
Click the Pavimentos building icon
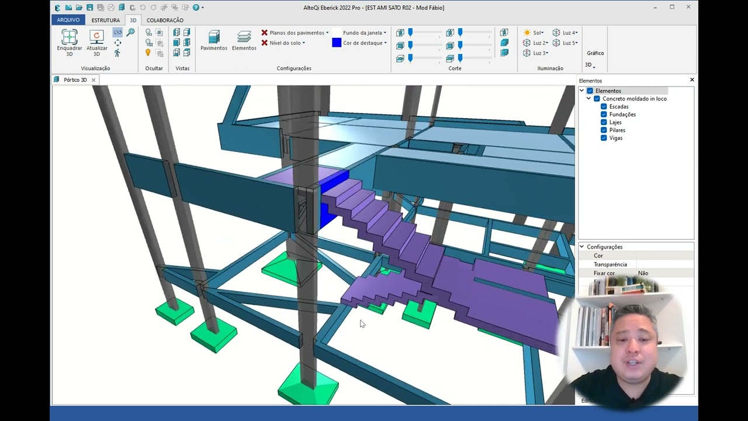(x=214, y=37)
